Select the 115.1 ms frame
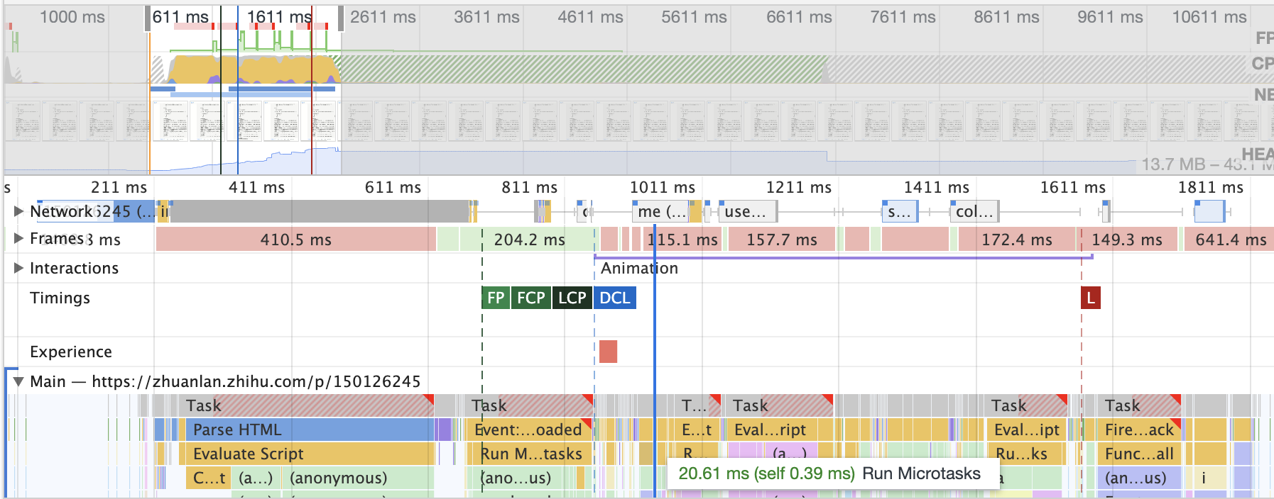 click(684, 240)
